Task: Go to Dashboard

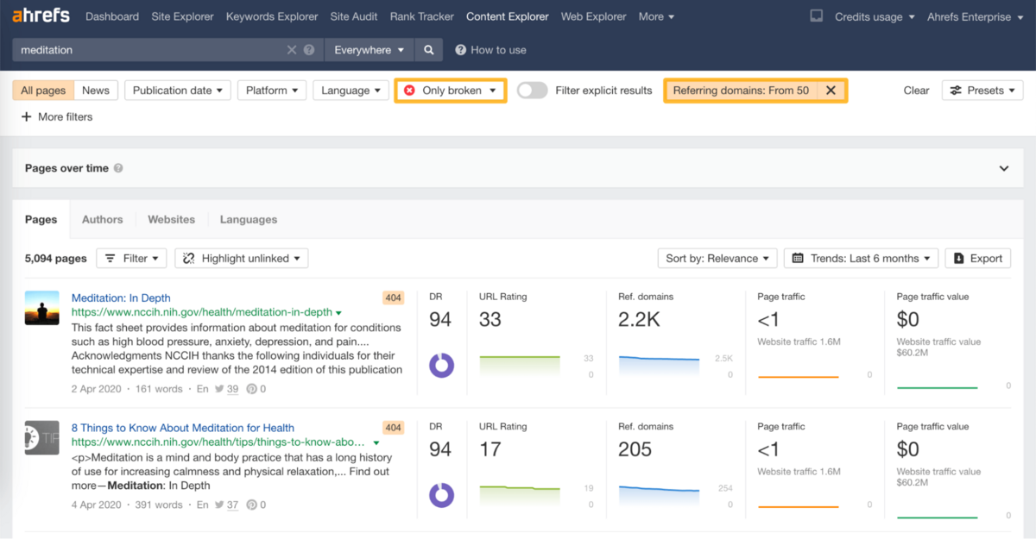Action: pos(112,16)
